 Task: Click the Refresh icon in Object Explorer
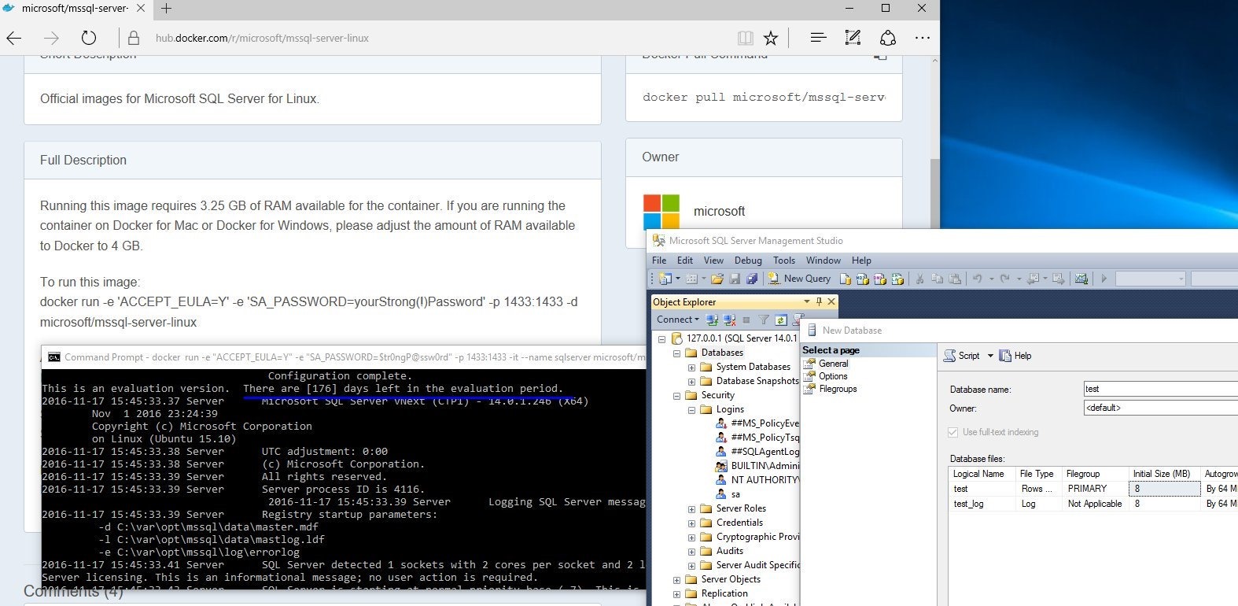[781, 320]
